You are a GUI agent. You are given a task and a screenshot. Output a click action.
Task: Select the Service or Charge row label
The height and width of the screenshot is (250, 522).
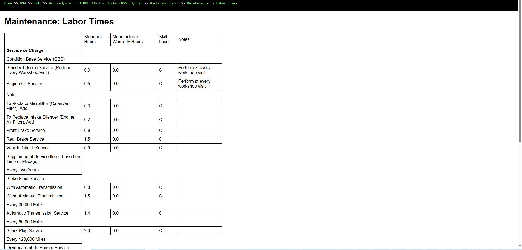pos(43,51)
